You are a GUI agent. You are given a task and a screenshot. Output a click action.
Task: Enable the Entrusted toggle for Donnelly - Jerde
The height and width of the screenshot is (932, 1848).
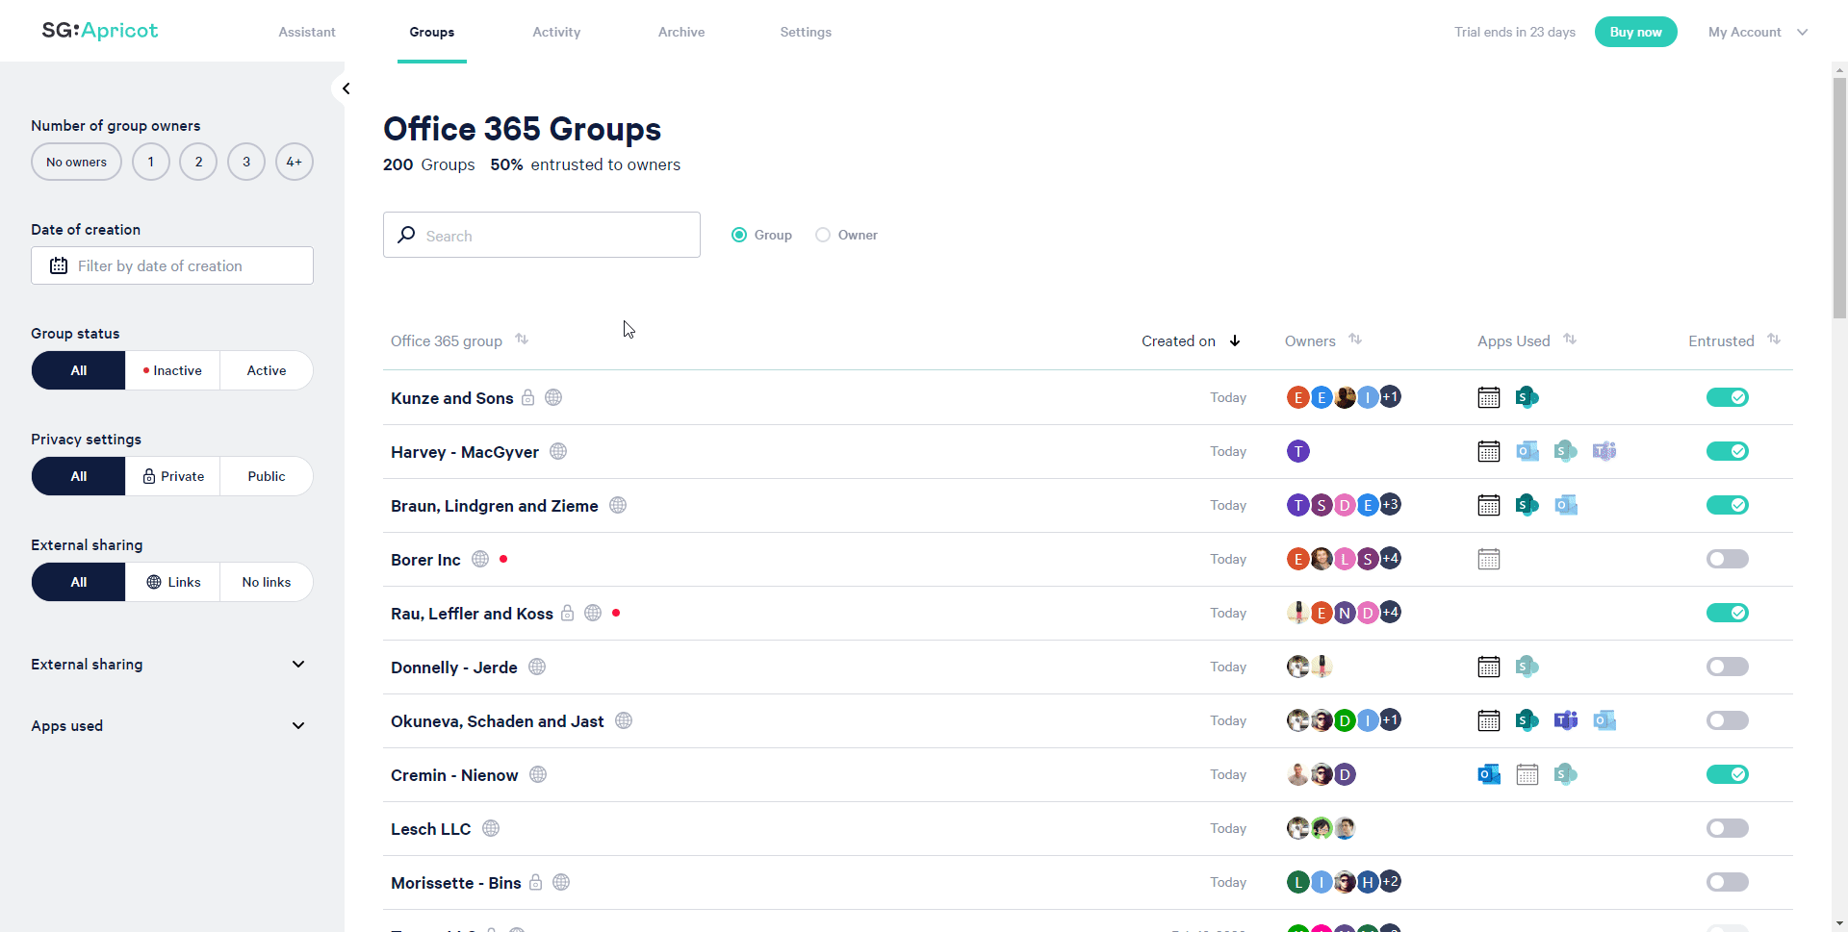click(1728, 667)
